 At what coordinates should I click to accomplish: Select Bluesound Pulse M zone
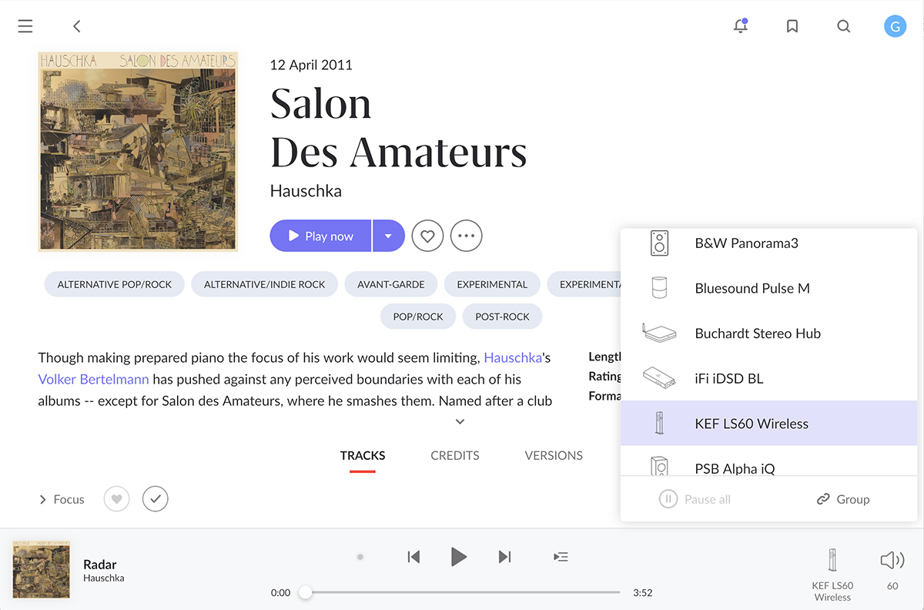(x=768, y=288)
